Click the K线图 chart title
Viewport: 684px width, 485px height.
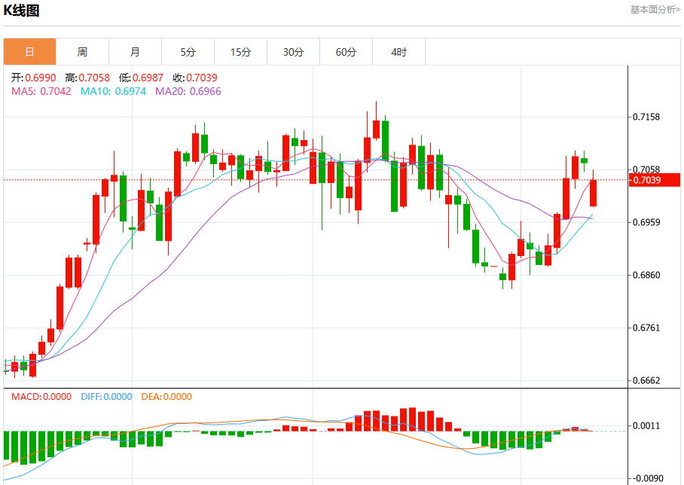pyautogui.click(x=21, y=10)
